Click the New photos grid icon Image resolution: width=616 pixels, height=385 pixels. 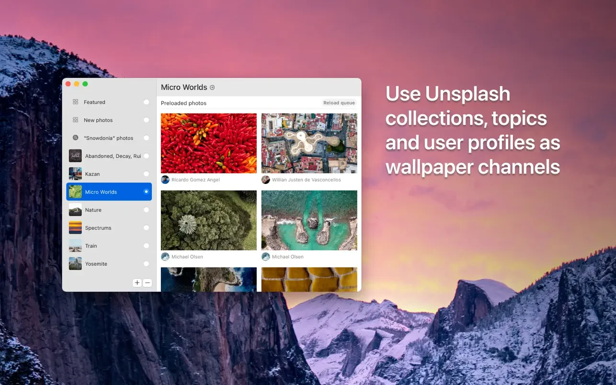click(x=75, y=120)
